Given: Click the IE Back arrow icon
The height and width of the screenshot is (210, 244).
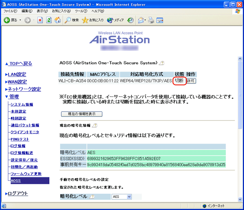Looking at the screenshot, I should (7, 20).
